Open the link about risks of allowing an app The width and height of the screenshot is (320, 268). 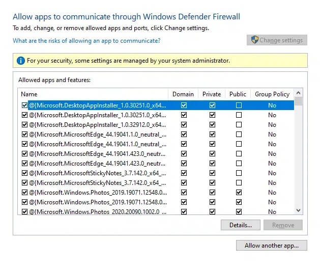(86, 41)
